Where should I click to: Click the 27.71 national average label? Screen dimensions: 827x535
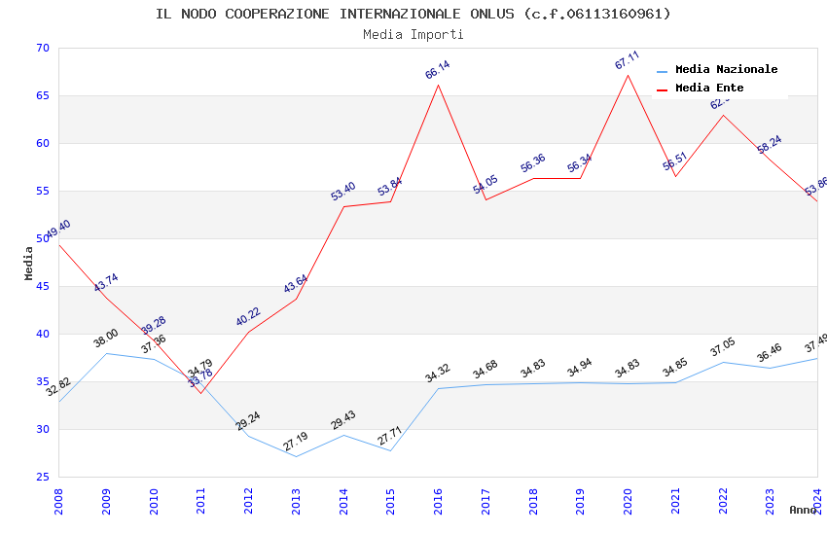click(x=390, y=436)
